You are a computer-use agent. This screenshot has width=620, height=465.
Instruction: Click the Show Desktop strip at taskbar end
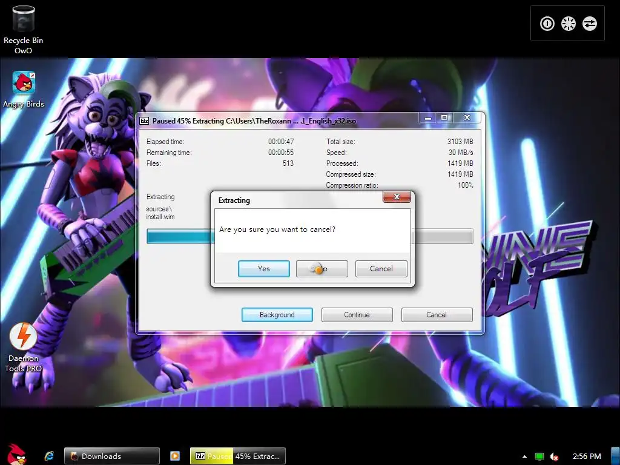pos(616,456)
